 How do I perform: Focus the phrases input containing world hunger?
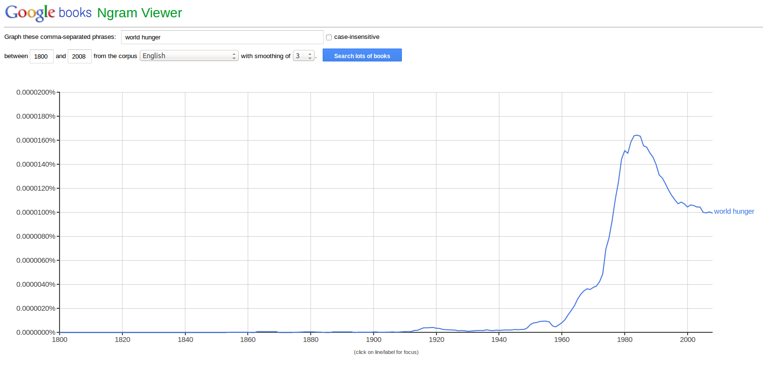point(222,37)
